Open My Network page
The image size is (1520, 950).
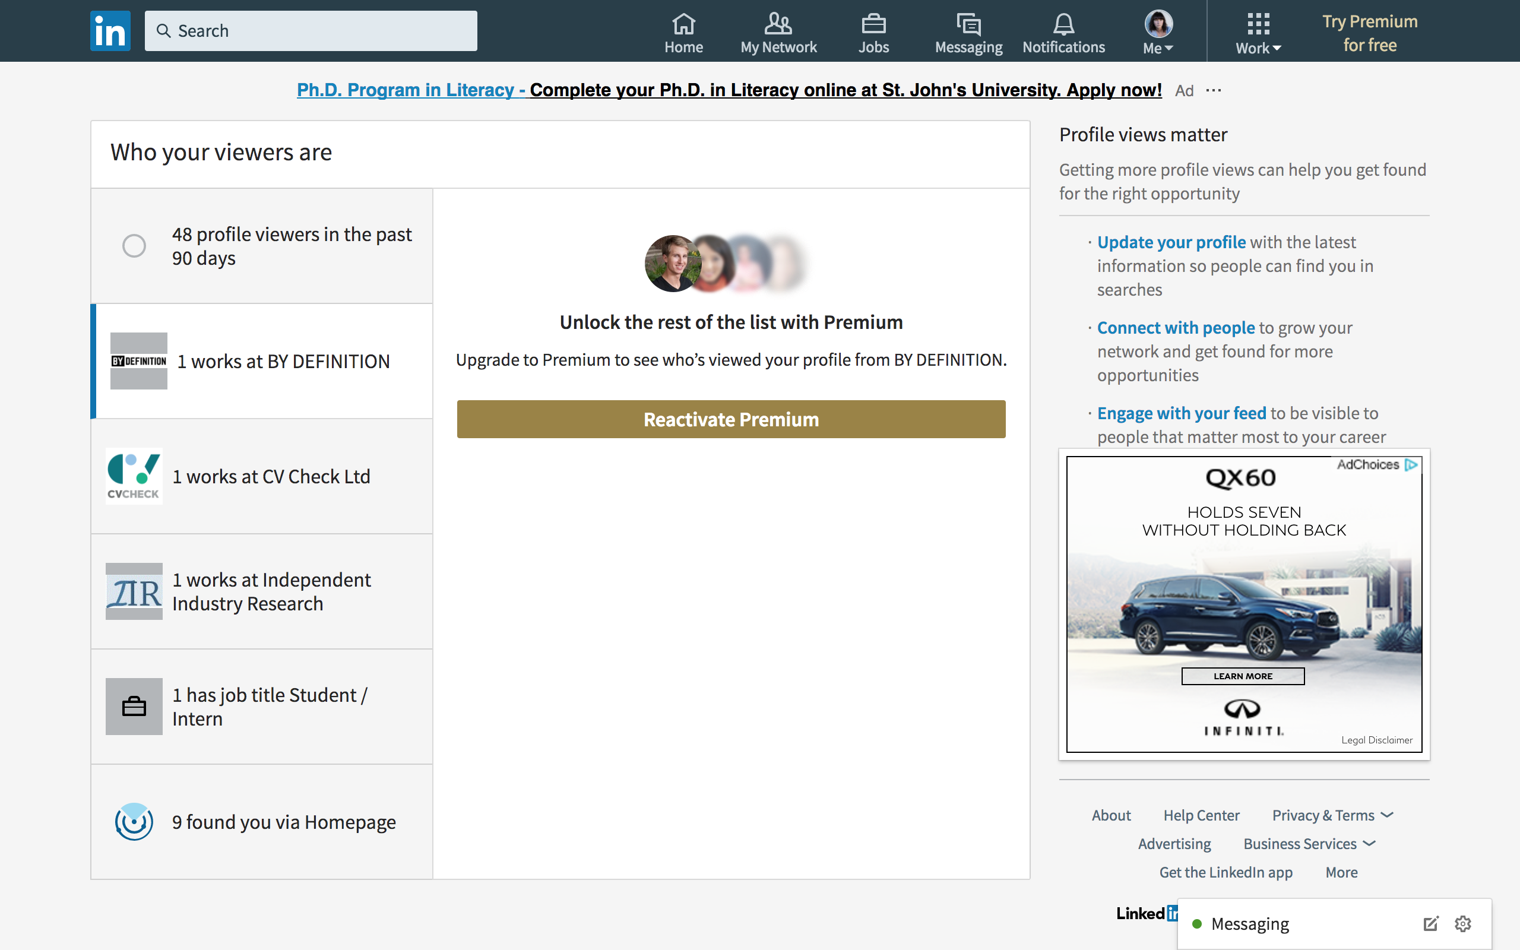[778, 33]
